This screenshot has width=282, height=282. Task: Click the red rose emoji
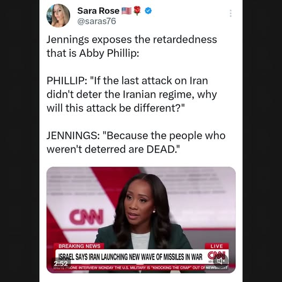(137, 11)
